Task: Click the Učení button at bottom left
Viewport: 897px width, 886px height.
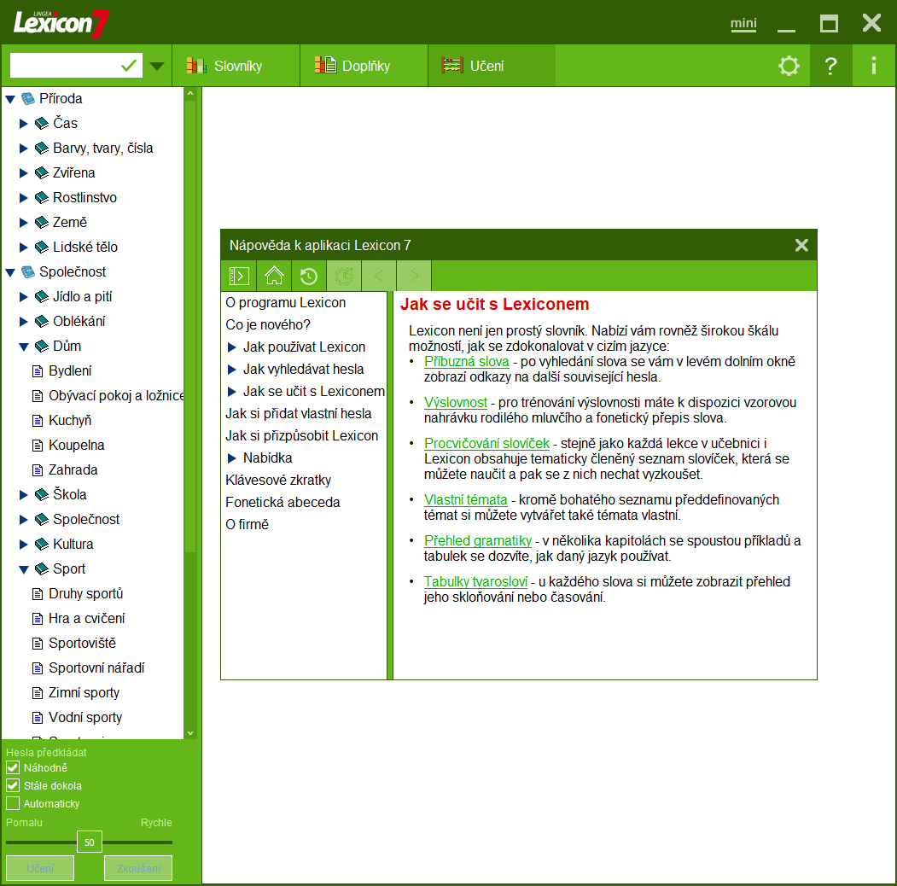Action: pos(40,868)
